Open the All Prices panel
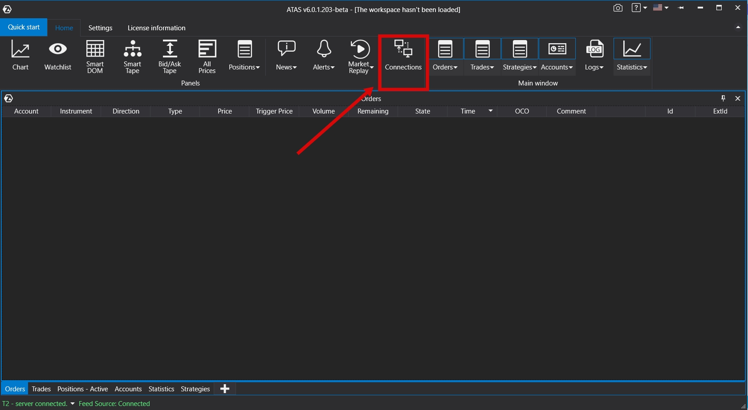 (x=207, y=55)
